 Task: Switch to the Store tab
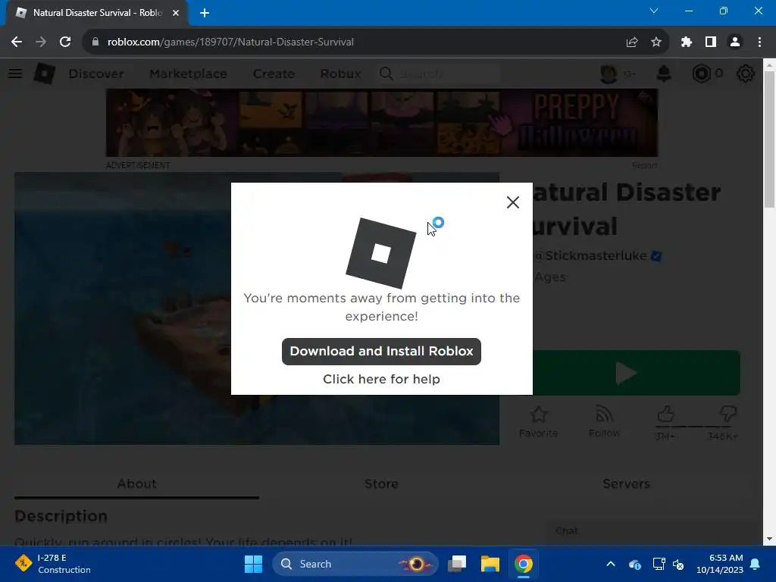(381, 484)
